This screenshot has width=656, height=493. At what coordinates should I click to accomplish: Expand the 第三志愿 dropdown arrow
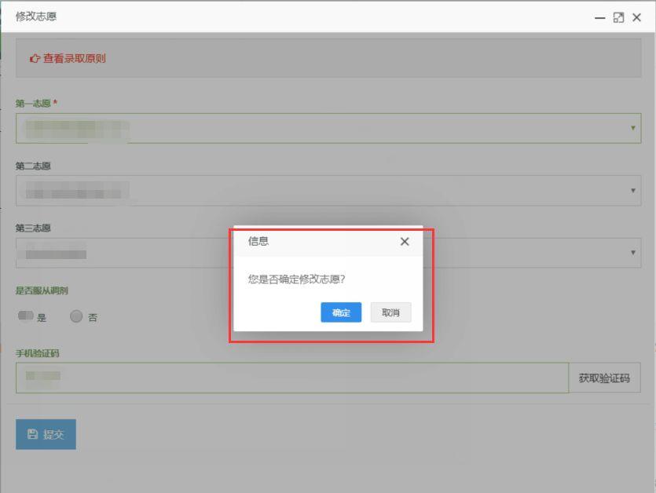pyautogui.click(x=633, y=252)
